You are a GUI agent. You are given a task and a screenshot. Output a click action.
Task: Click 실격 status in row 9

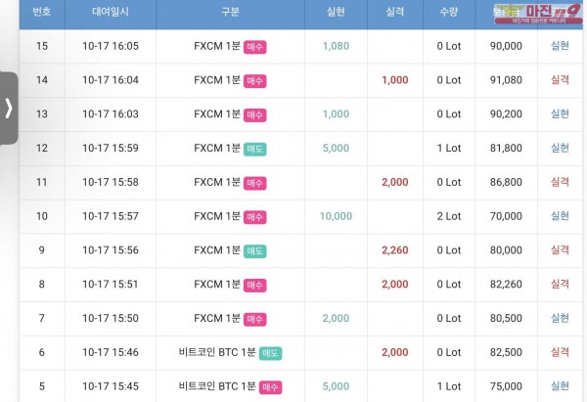point(560,250)
